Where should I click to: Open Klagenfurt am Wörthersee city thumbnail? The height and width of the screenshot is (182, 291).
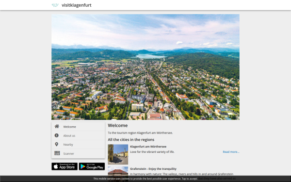point(118,154)
